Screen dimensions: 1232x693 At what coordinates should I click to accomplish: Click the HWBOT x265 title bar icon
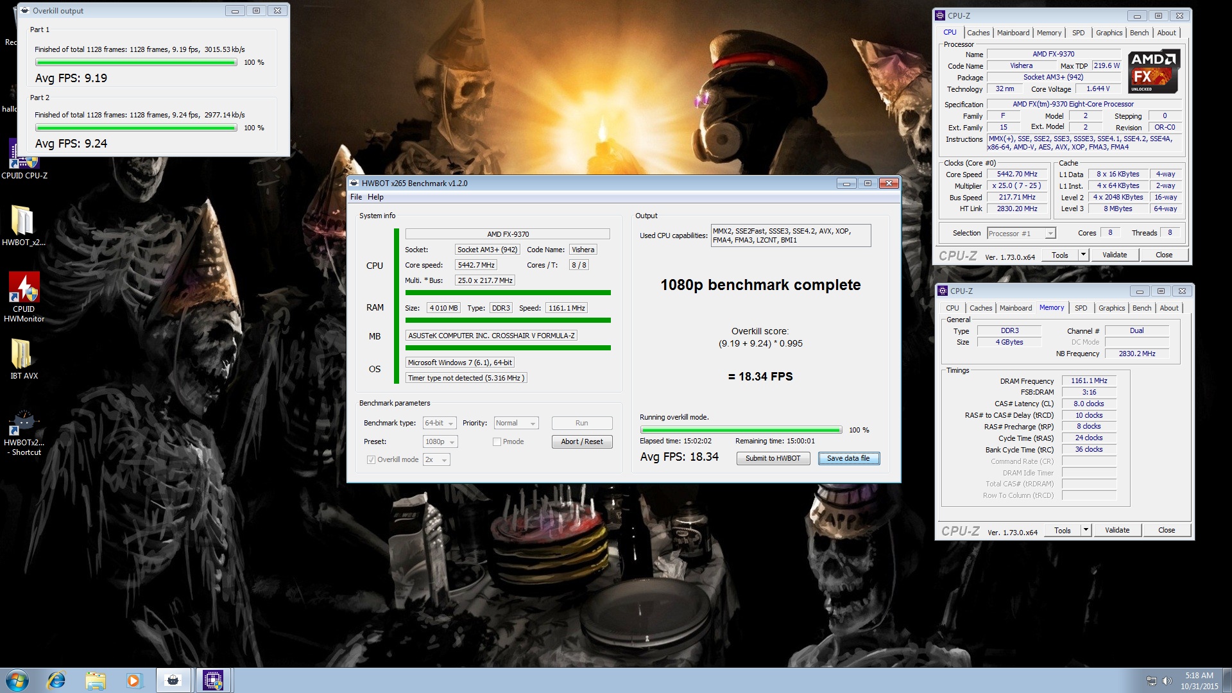(355, 184)
